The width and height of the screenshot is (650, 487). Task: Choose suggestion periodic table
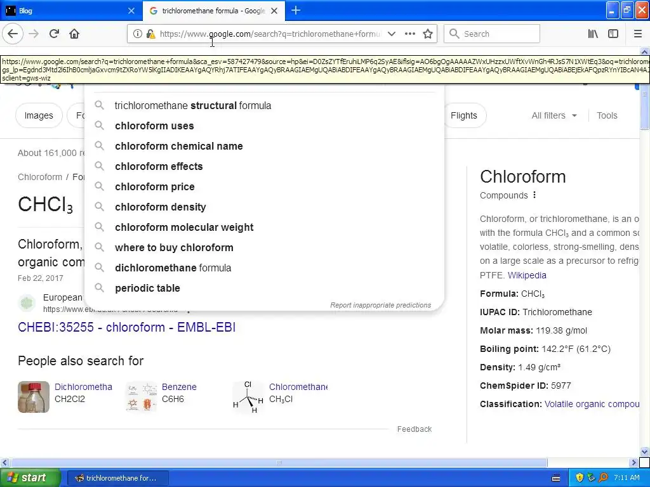tap(264, 289)
